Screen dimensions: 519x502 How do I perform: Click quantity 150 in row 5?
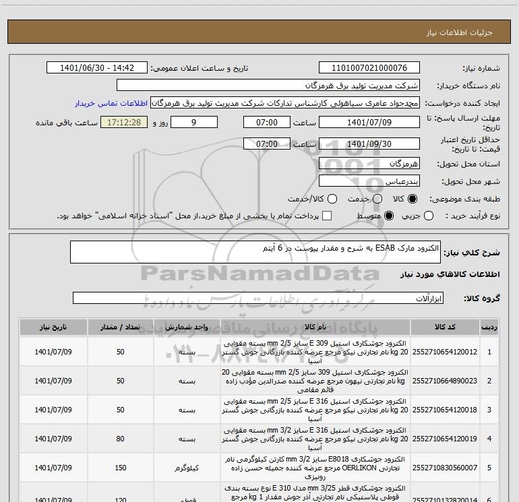(x=121, y=468)
